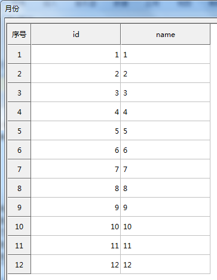
Task: Click the 序号 corner header cell
Action: (x=19, y=34)
